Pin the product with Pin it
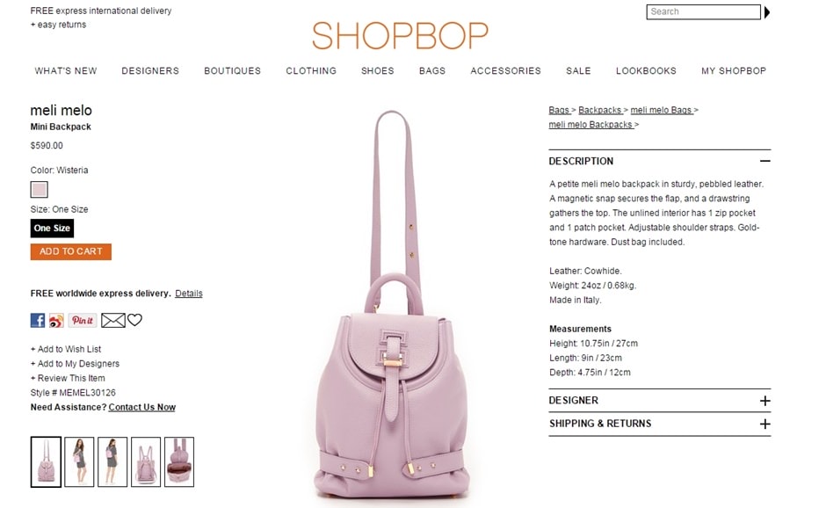Viewport: 826px width, 508px height. coord(83,320)
